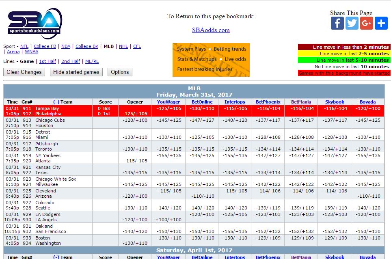This screenshot has width=391, height=259.
Task: Select the Game lines label
Action: tap(27, 61)
